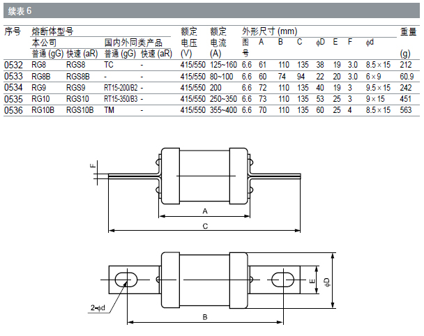424x336 pixels.
Task: Select row number 0532
Action: (13, 65)
